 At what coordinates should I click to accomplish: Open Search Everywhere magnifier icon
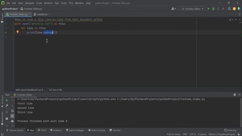(x=230, y=9)
